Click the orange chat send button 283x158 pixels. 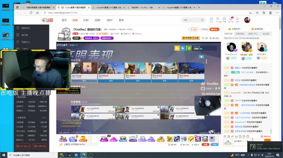click(267, 140)
